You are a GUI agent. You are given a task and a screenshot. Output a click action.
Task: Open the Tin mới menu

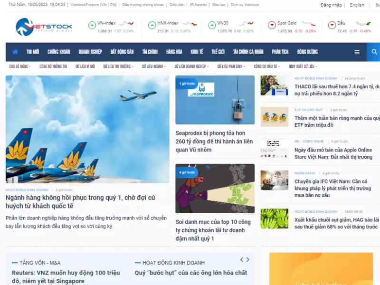coord(33,52)
